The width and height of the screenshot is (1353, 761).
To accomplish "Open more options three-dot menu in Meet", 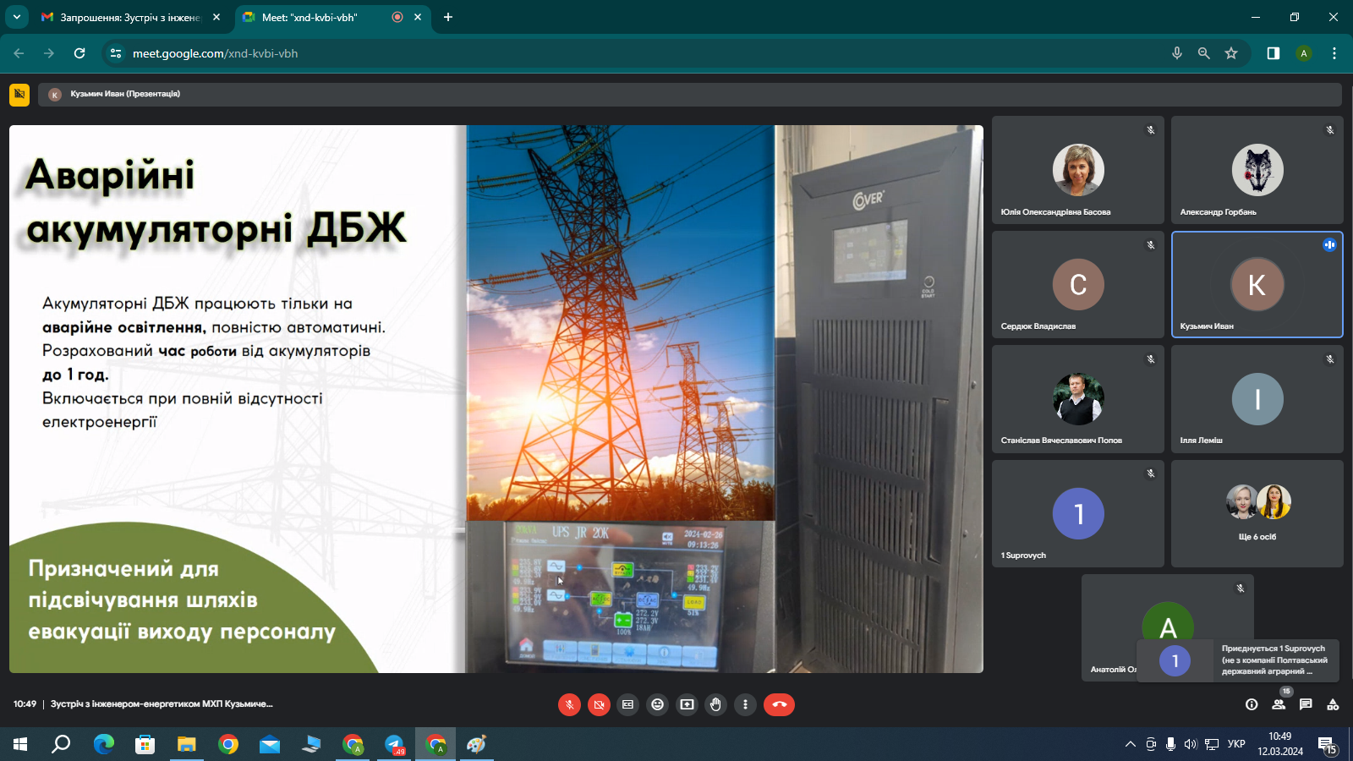I will tap(745, 704).
